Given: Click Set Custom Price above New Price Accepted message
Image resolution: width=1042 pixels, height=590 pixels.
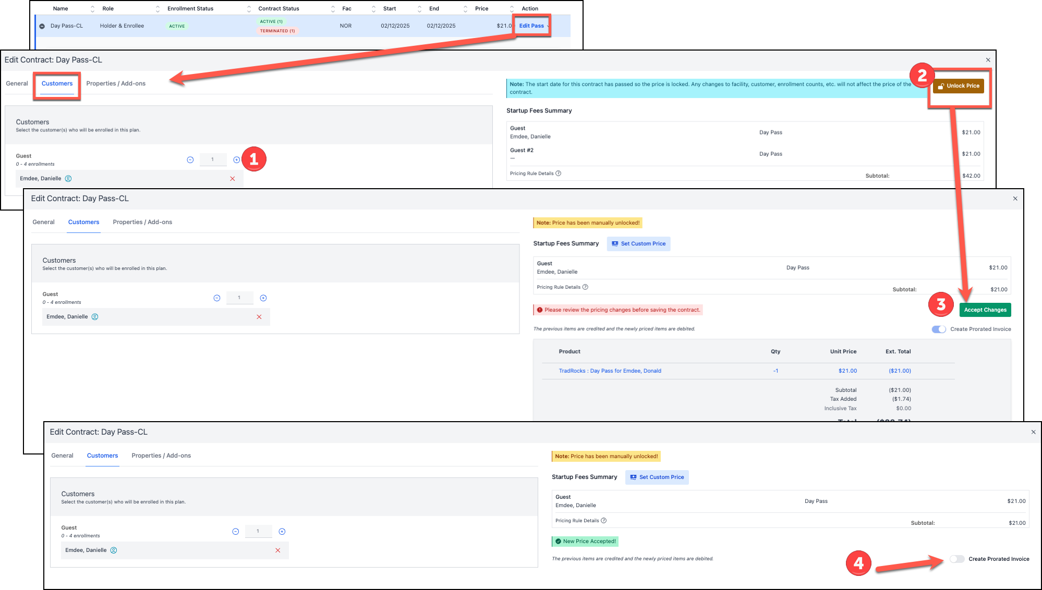Looking at the screenshot, I should click(657, 477).
